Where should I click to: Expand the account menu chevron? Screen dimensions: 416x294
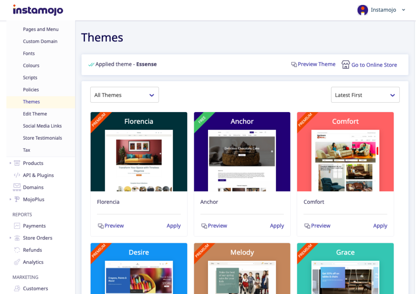[403, 10]
